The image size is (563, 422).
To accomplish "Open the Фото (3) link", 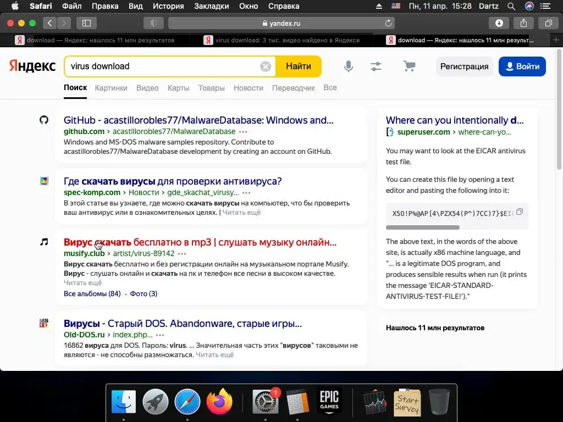I will coord(143,293).
